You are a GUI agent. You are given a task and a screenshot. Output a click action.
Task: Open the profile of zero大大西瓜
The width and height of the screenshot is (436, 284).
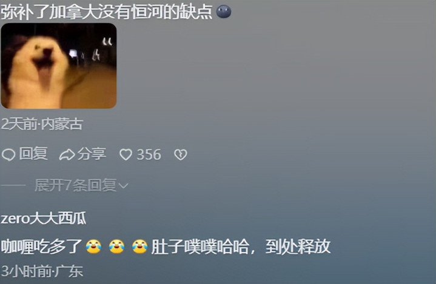44,219
